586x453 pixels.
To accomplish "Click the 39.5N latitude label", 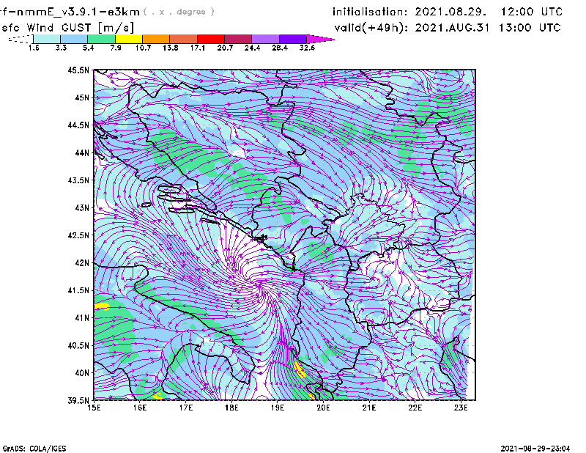I will point(78,400).
